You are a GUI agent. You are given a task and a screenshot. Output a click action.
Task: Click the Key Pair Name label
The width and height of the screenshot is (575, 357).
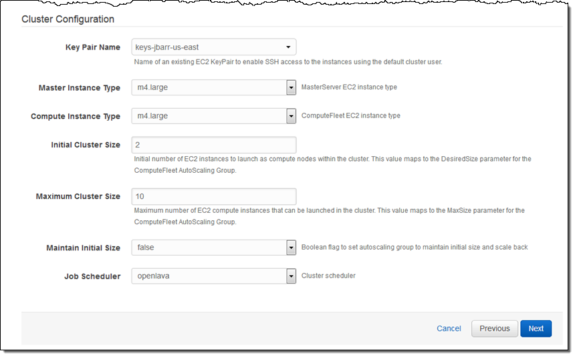tap(93, 47)
